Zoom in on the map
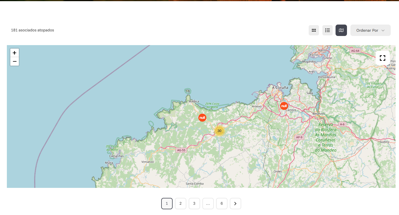This screenshot has height=215, width=399. click(15, 53)
